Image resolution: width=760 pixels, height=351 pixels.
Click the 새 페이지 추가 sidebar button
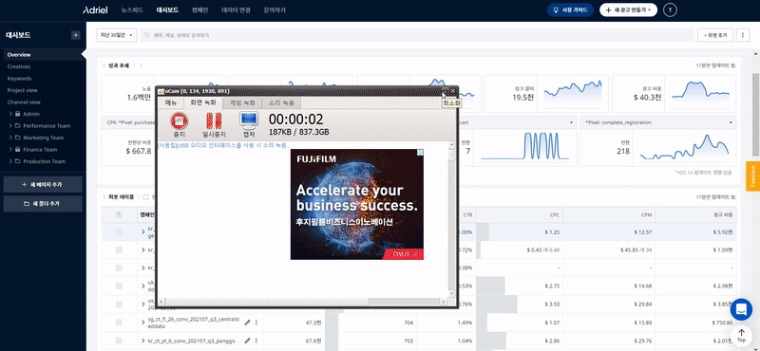click(43, 185)
